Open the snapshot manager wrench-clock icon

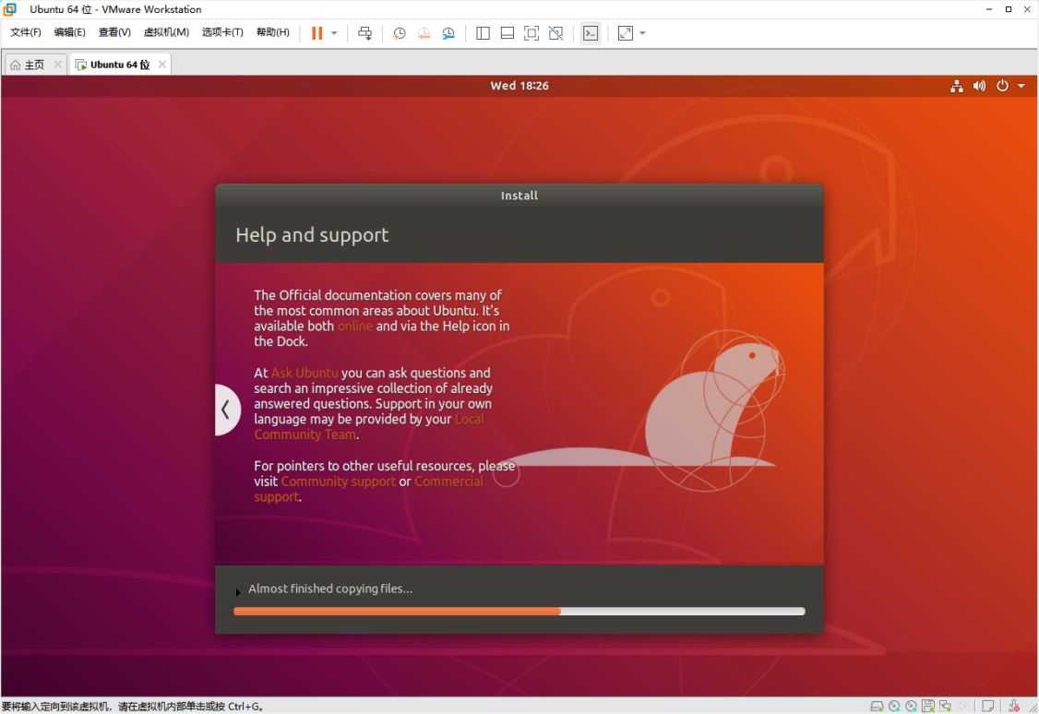point(448,33)
